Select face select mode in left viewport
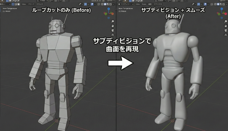The width and height of the screenshot is (228, 131). point(19,4)
